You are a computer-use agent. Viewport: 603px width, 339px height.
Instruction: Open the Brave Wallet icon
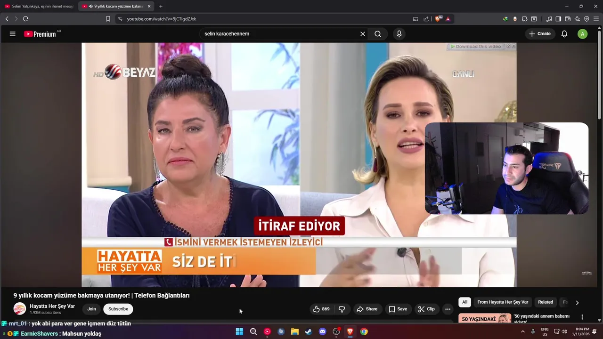(x=568, y=19)
